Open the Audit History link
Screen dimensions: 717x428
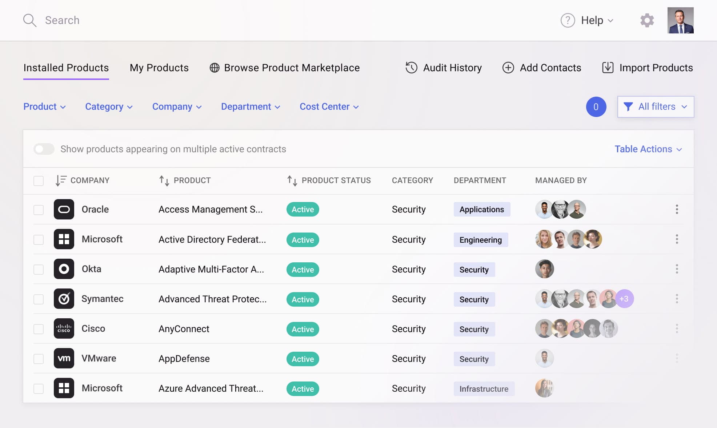[444, 68]
